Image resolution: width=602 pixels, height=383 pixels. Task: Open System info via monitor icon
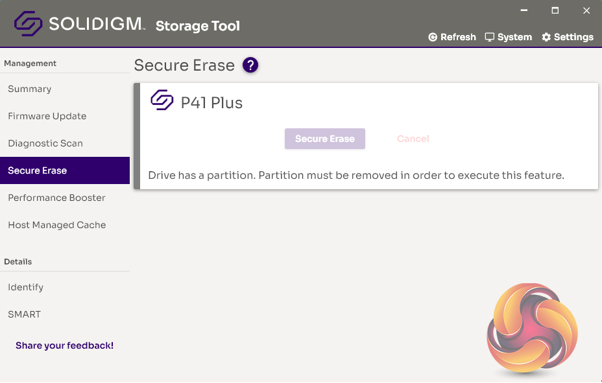coord(490,38)
